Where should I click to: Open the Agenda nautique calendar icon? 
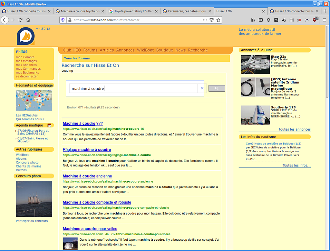pos(49,126)
